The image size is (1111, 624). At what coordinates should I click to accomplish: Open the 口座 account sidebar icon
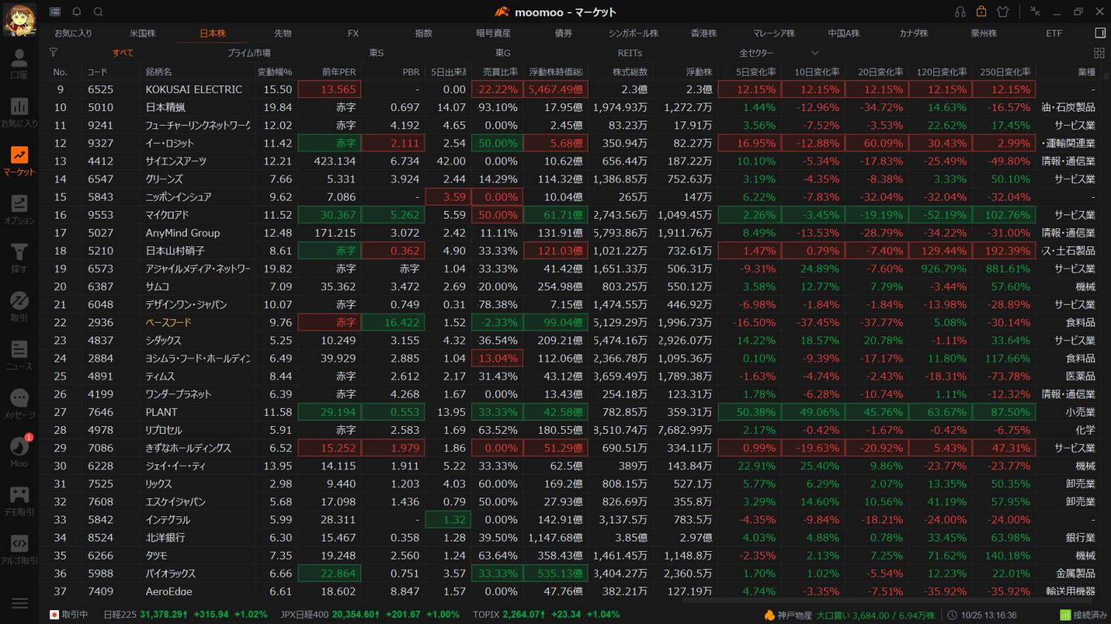(x=19, y=64)
